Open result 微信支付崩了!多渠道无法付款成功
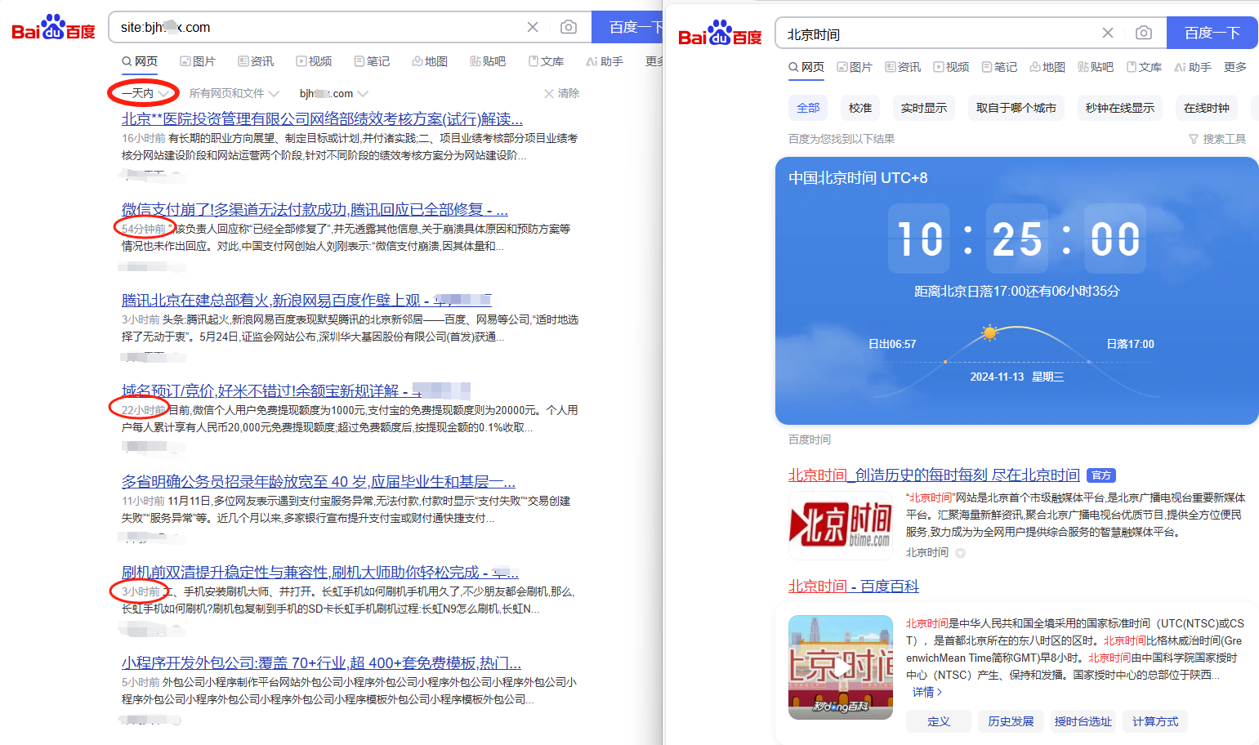The width and height of the screenshot is (1259, 745). coord(315,209)
